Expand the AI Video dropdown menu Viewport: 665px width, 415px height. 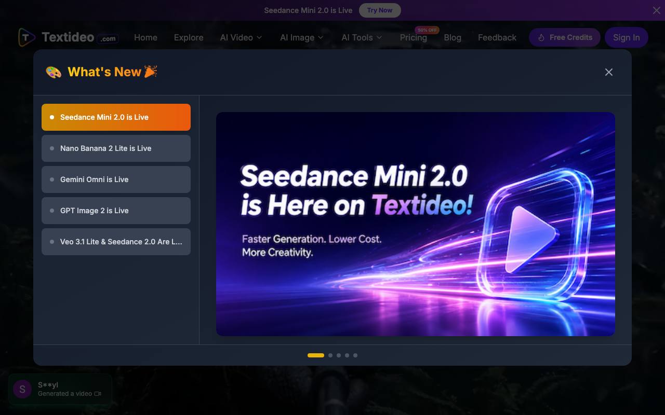tap(241, 37)
